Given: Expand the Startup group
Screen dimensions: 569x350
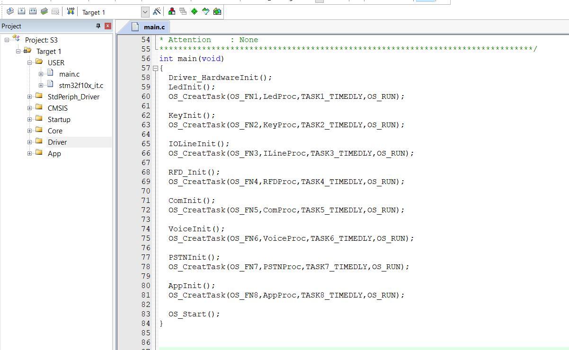Looking at the screenshot, I should [29, 119].
